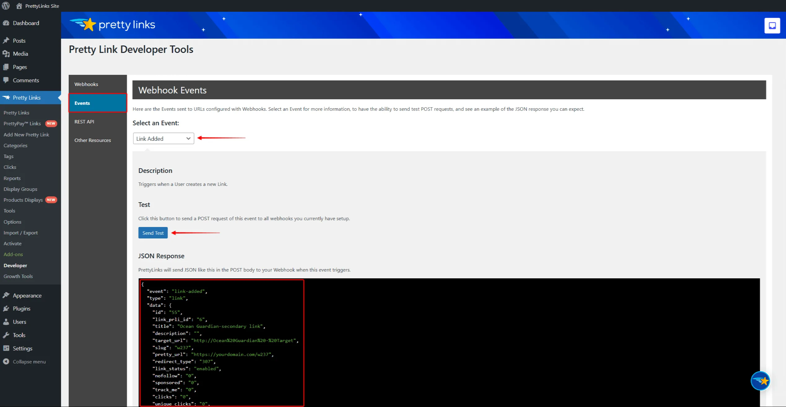Click the Media library icon
Image resolution: width=786 pixels, height=407 pixels.
[x=6, y=54]
